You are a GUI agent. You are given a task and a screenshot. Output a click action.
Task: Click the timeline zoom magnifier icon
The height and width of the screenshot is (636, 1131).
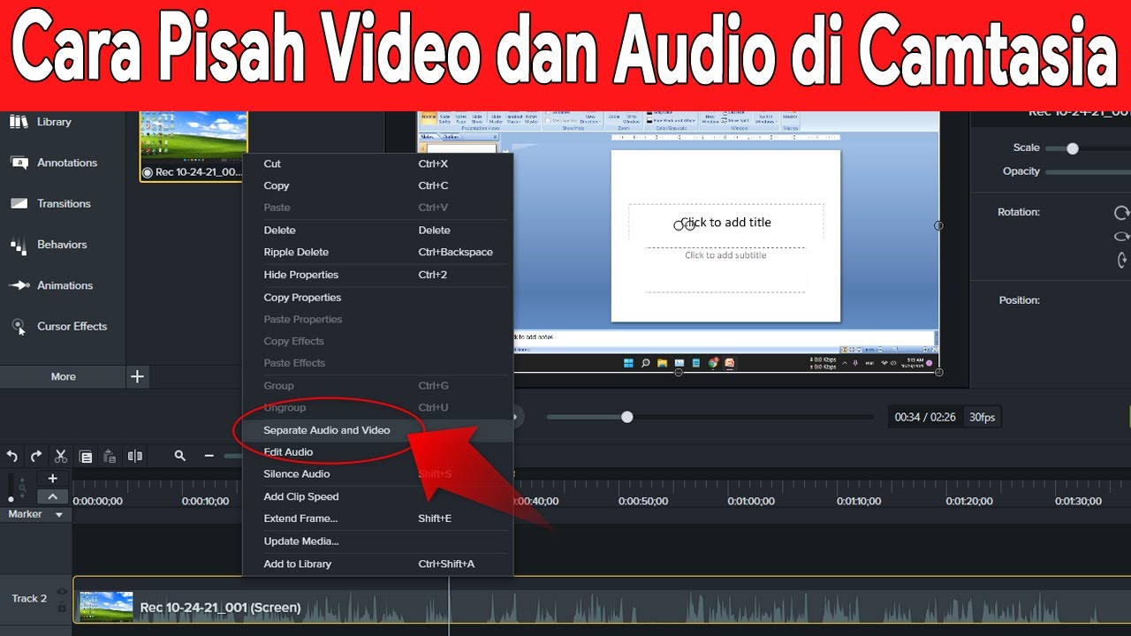click(180, 456)
